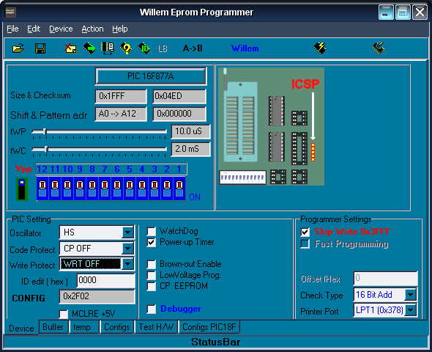Click the program chip lightning icon
This screenshot has width=432, height=352.
pos(320,48)
